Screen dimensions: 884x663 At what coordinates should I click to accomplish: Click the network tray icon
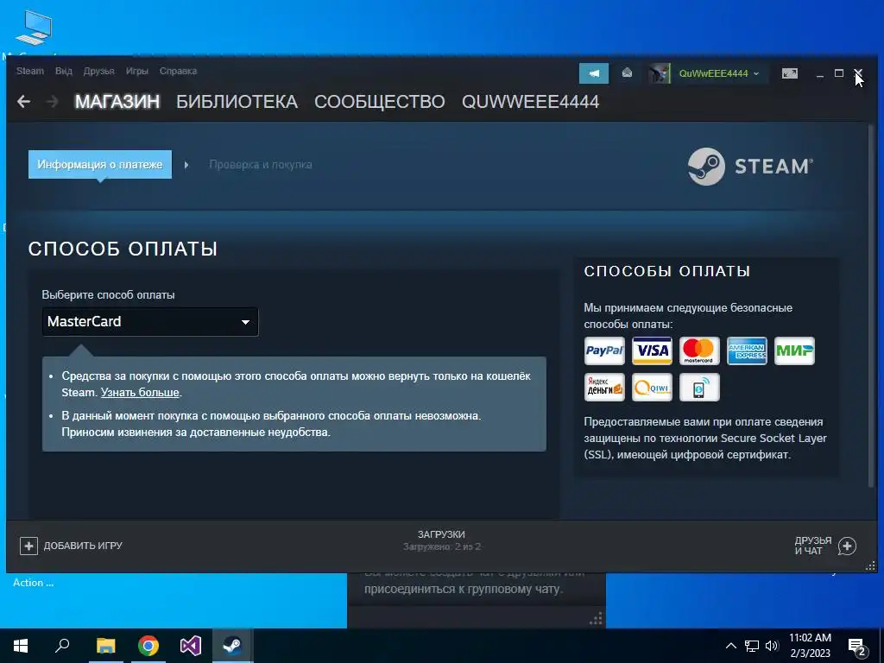752,646
